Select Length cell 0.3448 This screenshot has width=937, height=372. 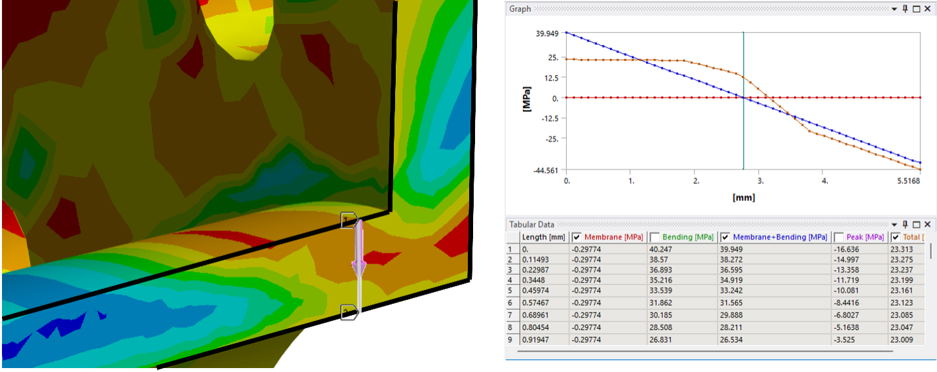pyautogui.click(x=543, y=280)
